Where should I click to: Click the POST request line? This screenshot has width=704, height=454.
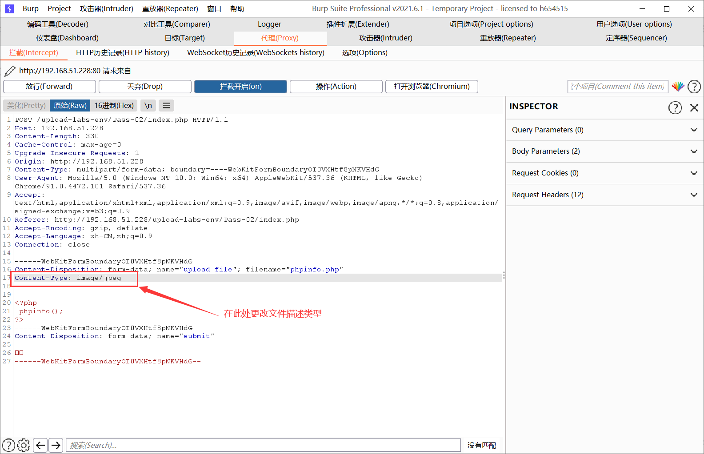coord(121,120)
